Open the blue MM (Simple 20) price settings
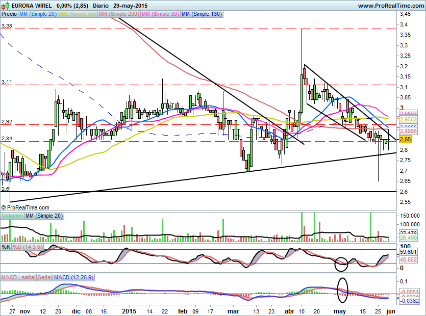This screenshot has height=316, width=426. pos(38,14)
